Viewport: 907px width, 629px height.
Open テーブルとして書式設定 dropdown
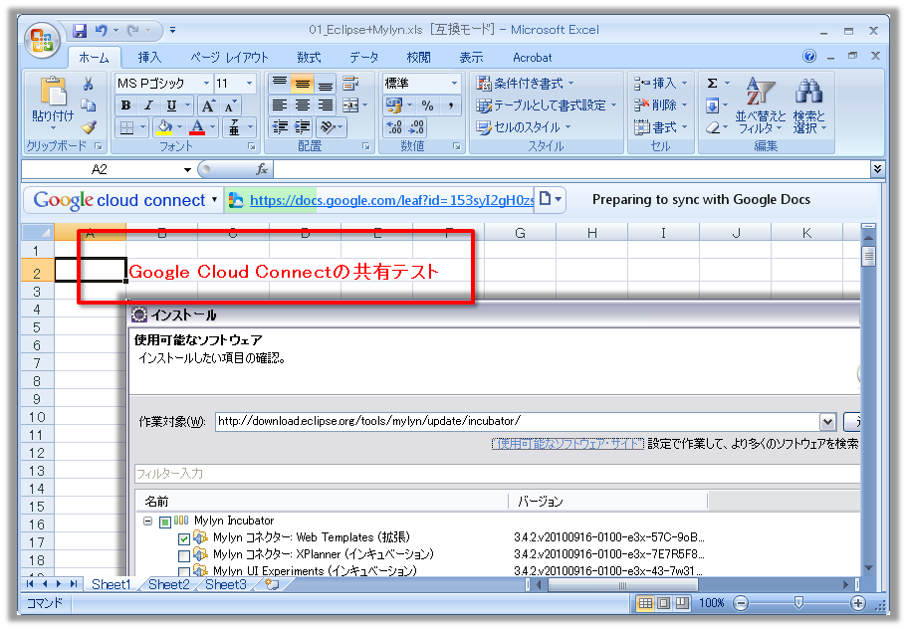[546, 105]
